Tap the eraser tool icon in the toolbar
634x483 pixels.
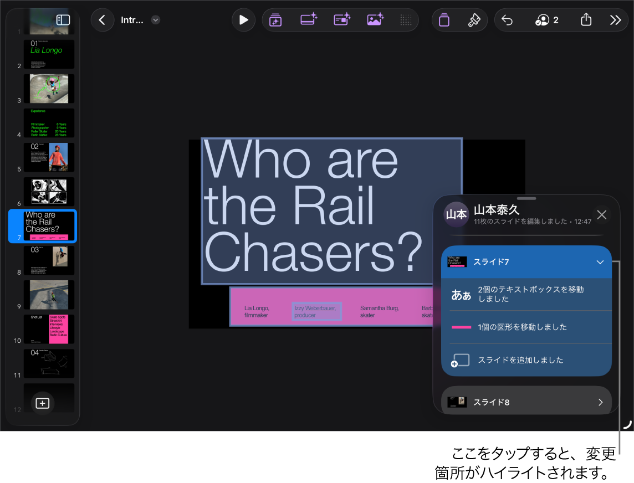tap(444, 20)
